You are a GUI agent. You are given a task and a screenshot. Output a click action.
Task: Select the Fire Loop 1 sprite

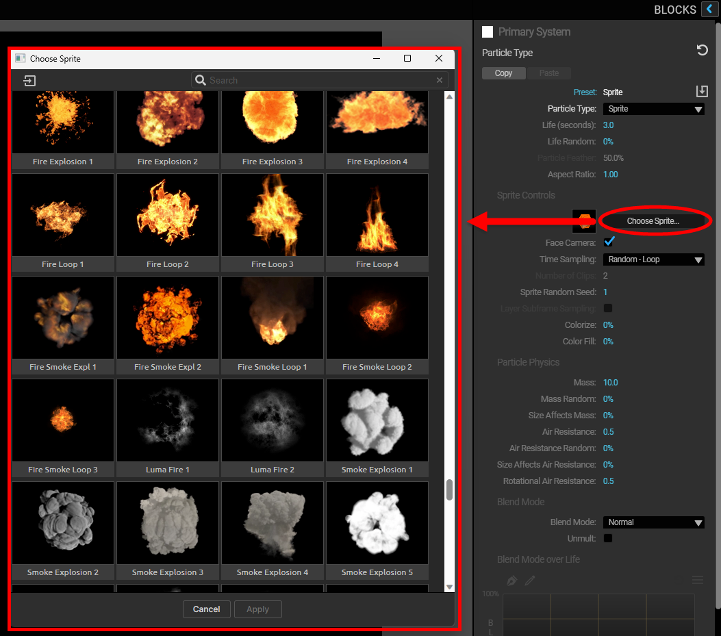point(63,222)
